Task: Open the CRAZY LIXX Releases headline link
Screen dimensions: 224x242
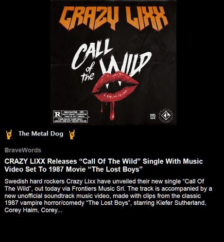Action: tap(103, 165)
